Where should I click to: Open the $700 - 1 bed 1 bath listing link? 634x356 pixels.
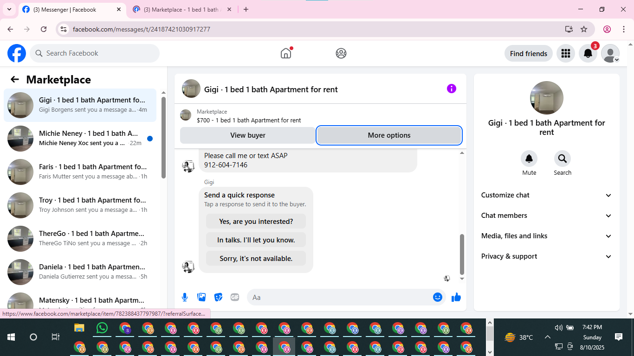point(249,120)
